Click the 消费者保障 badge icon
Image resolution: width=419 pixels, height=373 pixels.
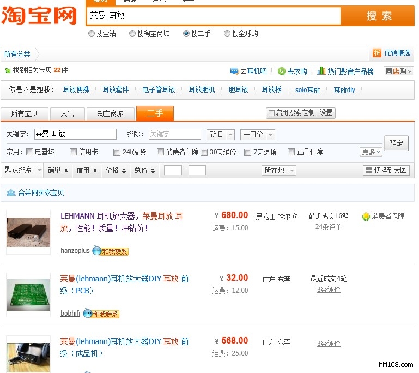366,216
